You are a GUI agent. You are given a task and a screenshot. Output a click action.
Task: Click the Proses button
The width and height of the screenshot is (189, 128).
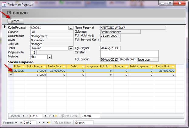[16, 21]
